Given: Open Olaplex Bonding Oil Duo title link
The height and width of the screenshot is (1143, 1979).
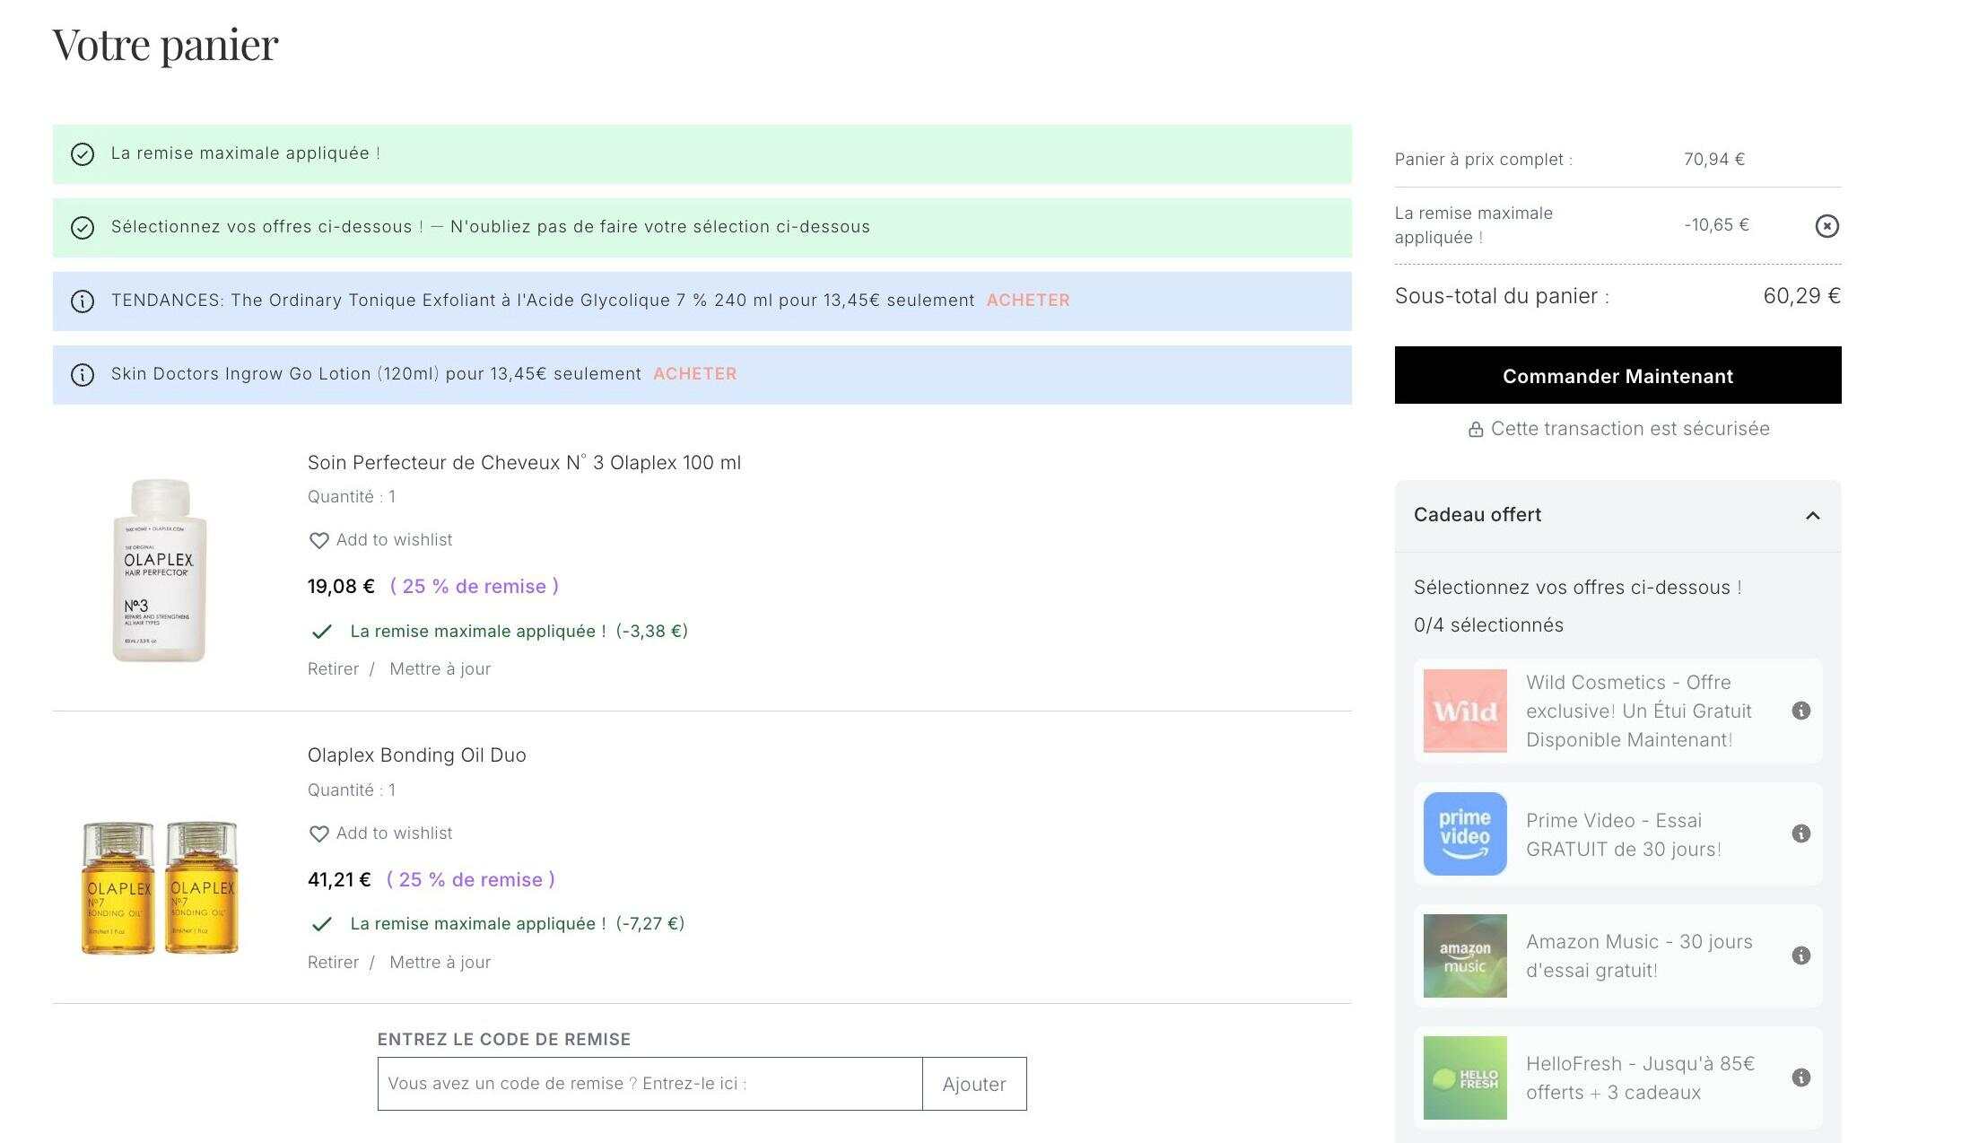Looking at the screenshot, I should click(x=416, y=755).
